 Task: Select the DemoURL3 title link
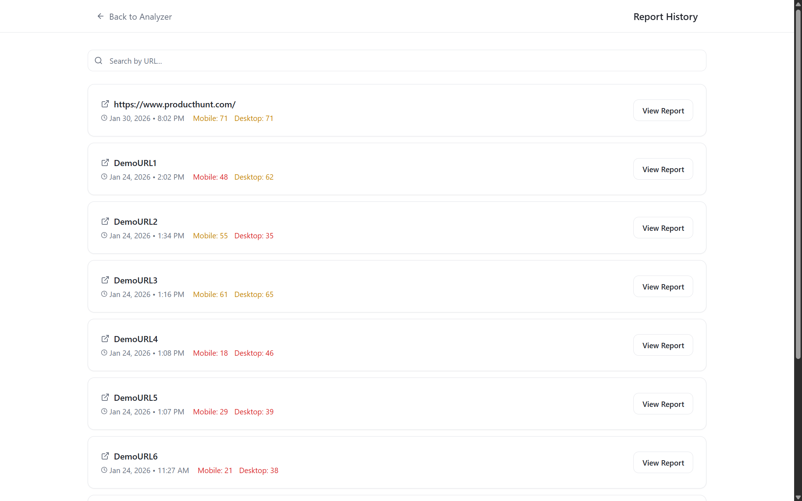(x=135, y=280)
